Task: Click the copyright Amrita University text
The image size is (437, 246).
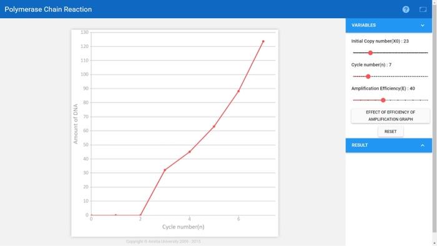Action: pyautogui.click(x=164, y=241)
